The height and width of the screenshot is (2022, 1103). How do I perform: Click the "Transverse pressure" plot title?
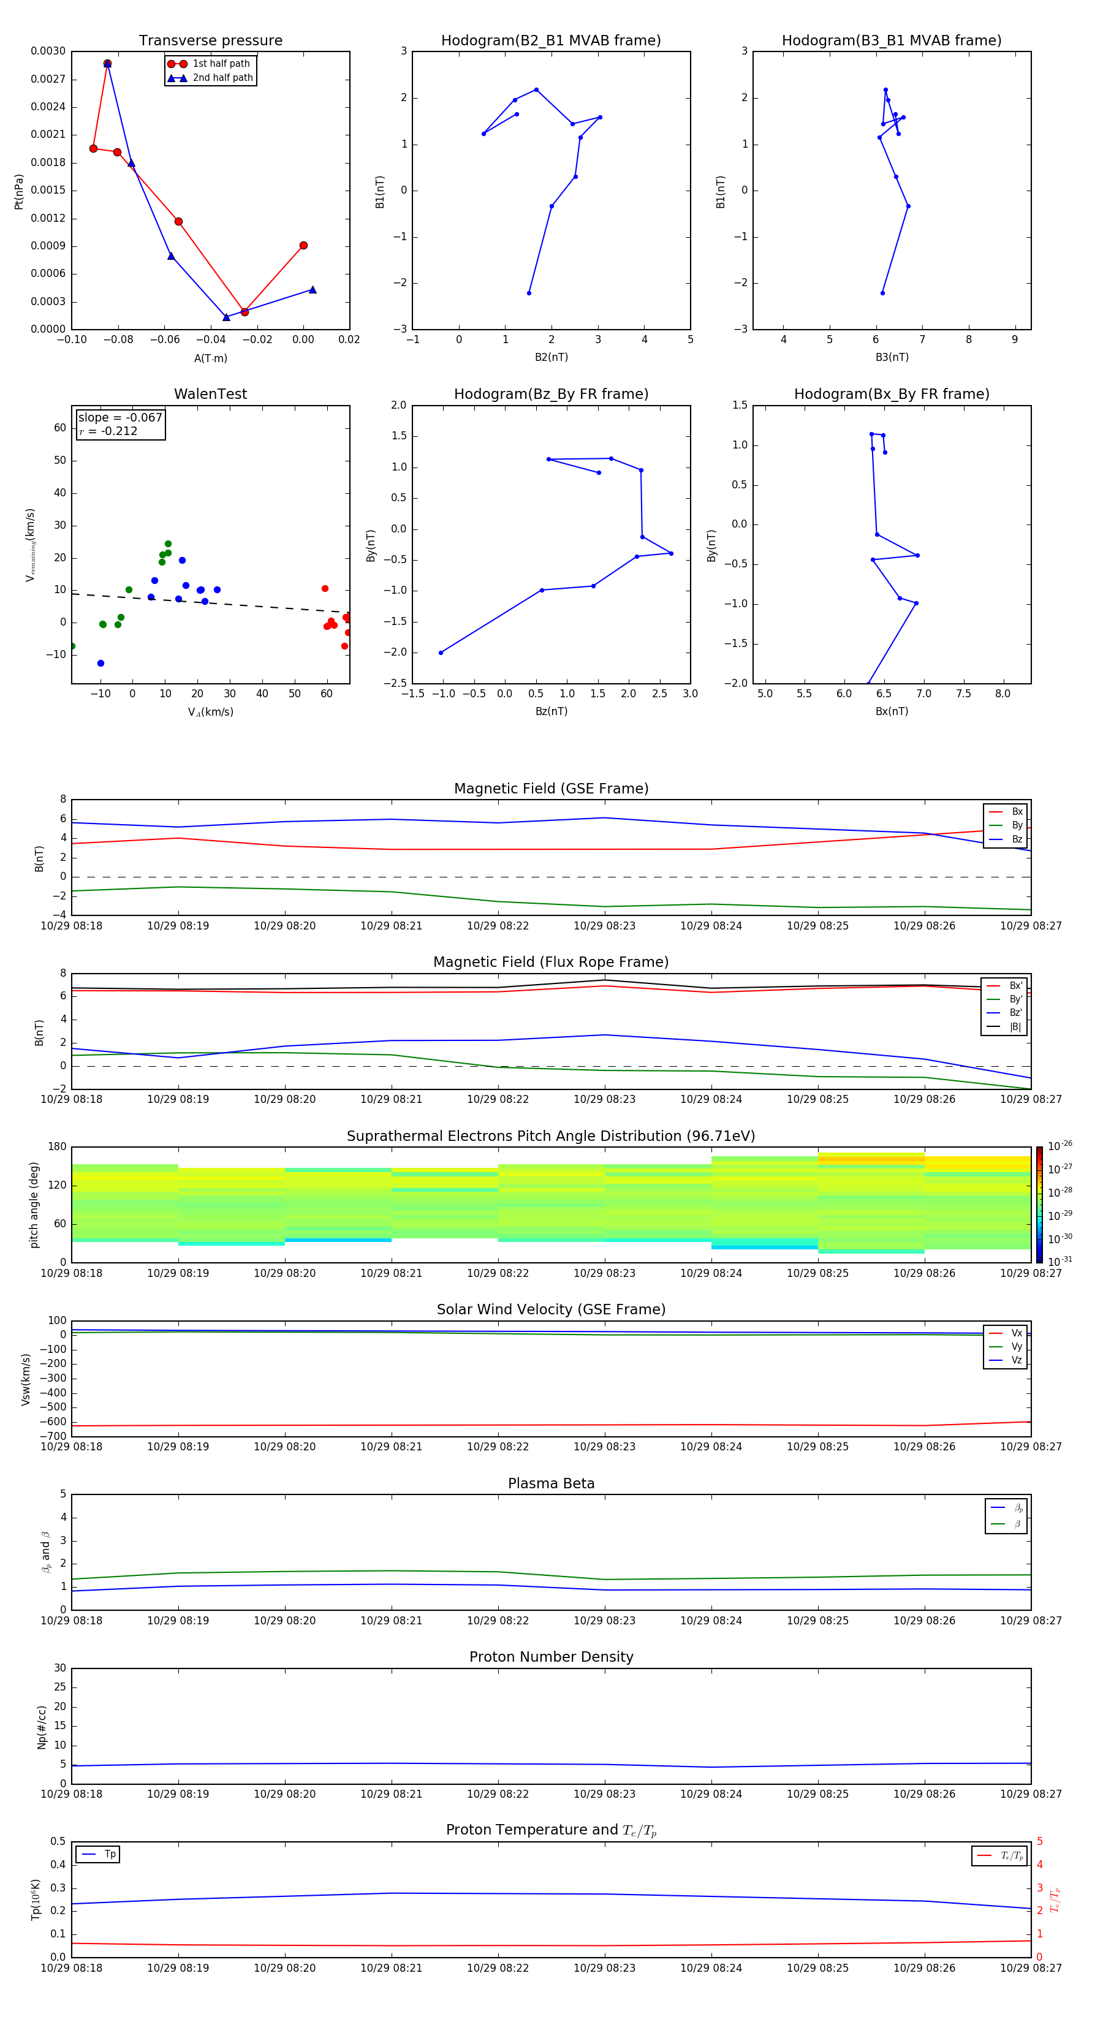tap(210, 40)
